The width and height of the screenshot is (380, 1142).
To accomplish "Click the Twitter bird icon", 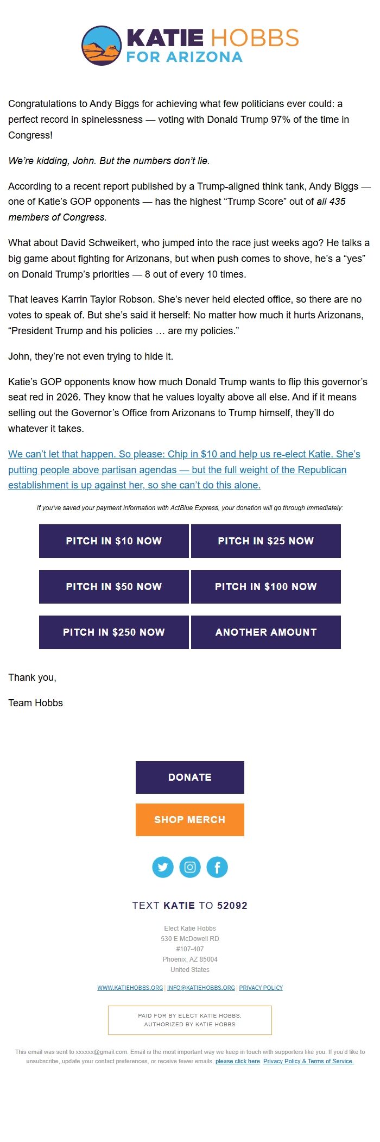I will tap(163, 867).
